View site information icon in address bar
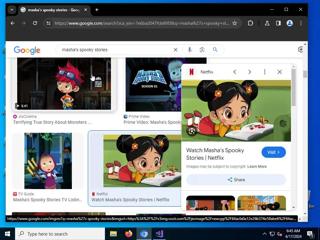 tap(48, 23)
